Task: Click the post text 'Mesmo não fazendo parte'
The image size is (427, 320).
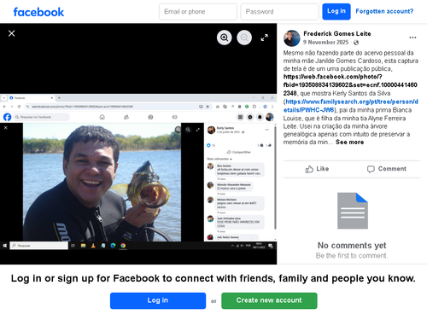Action: point(351,97)
